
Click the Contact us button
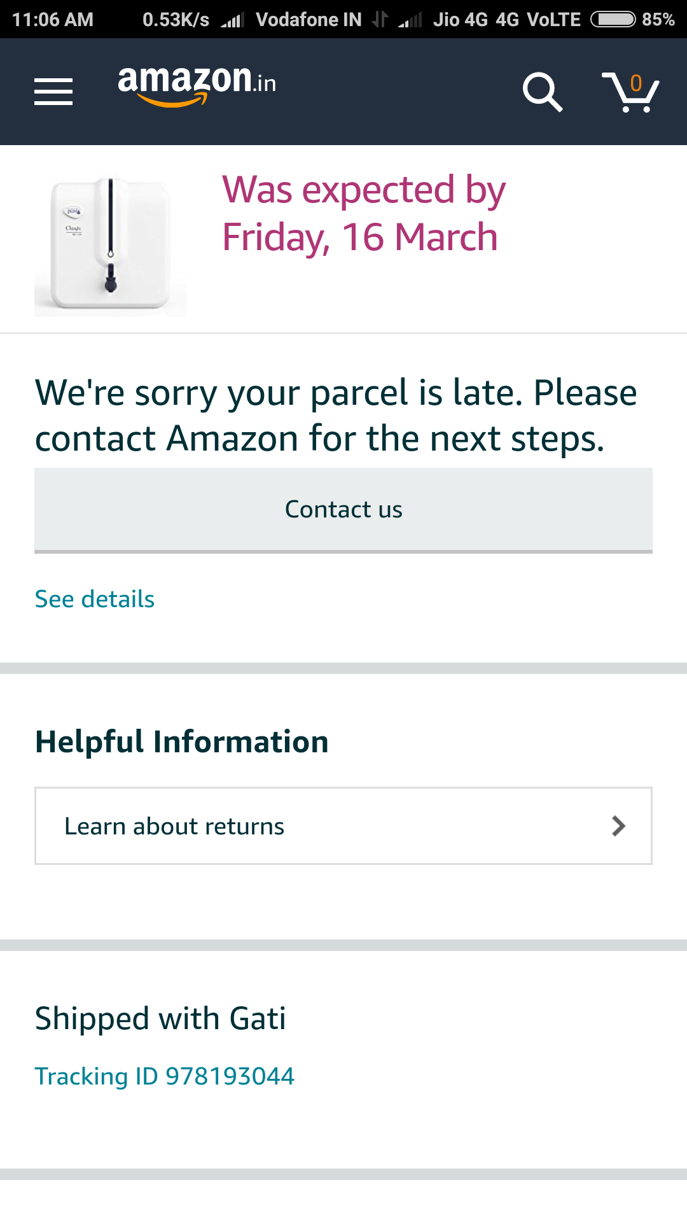[x=343, y=510]
